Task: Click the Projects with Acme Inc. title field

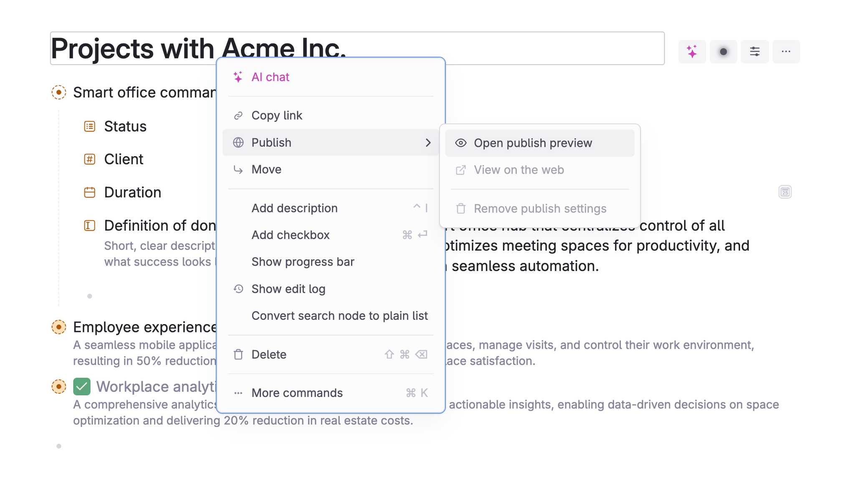Action: click(x=357, y=48)
